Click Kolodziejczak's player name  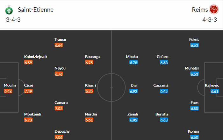click(x=36, y=57)
